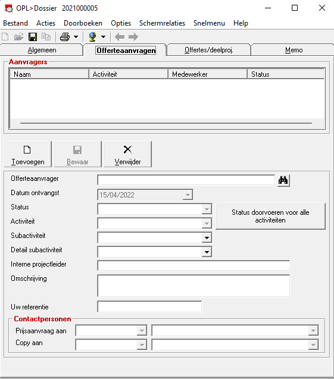
Task: Open the Schermrelaties menu
Action: (162, 23)
